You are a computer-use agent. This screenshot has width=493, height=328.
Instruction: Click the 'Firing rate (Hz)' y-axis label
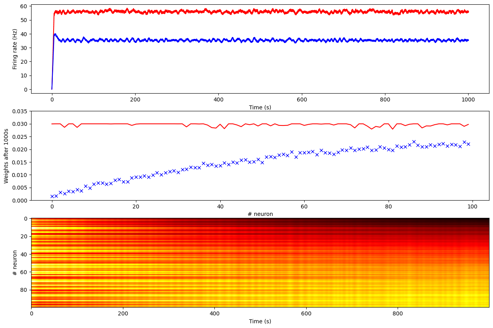pos(15,49)
